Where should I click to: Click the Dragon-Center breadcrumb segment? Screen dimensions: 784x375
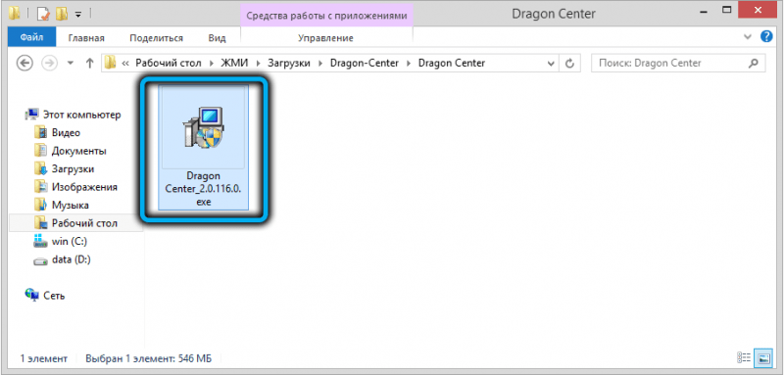(x=365, y=64)
